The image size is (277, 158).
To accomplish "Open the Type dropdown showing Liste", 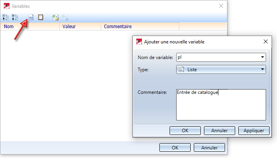I will click(x=263, y=70).
